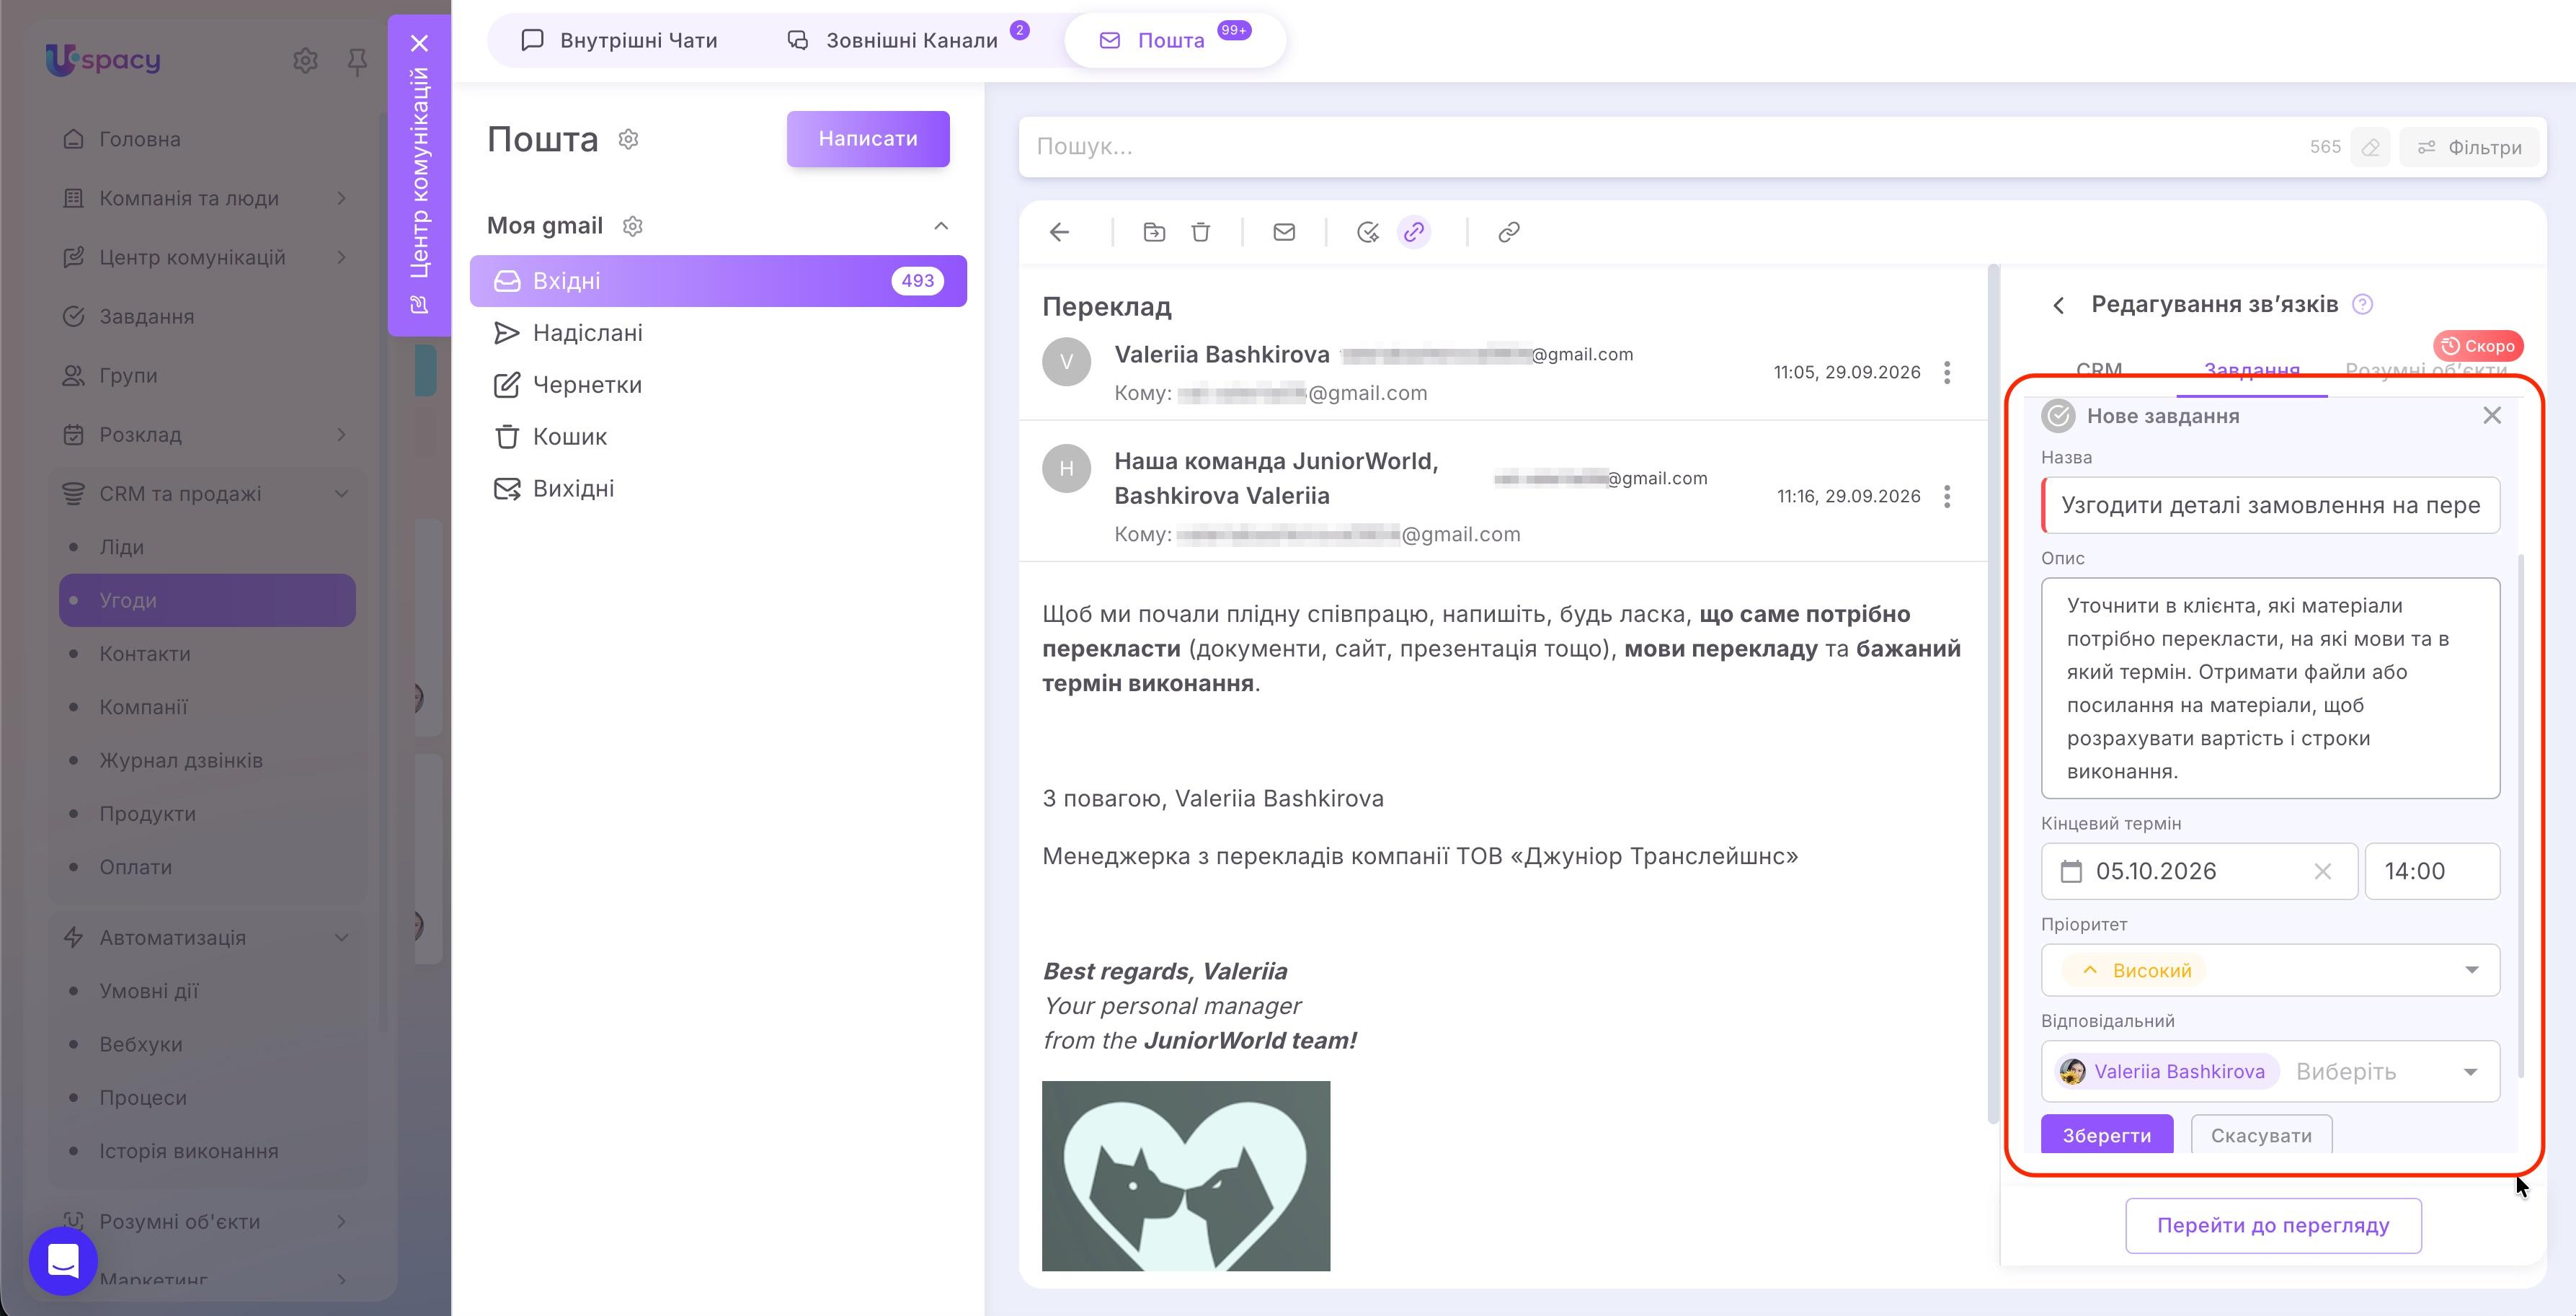Open the Відповідальний assignee dropdown
Image resolution: width=2576 pixels, height=1316 pixels.
(x=2270, y=1072)
